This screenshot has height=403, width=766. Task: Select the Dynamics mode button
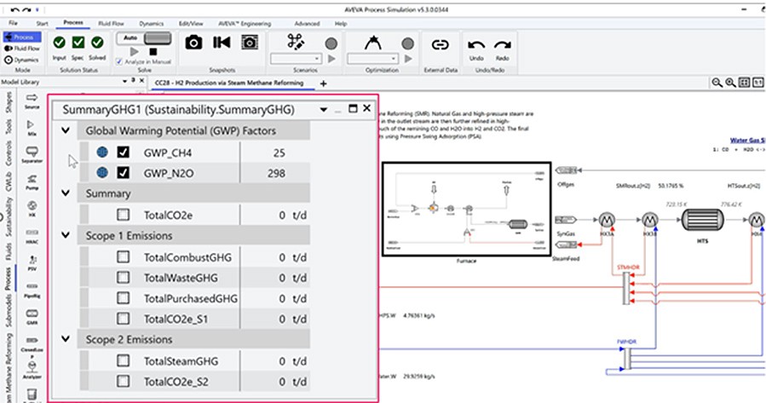coord(21,60)
